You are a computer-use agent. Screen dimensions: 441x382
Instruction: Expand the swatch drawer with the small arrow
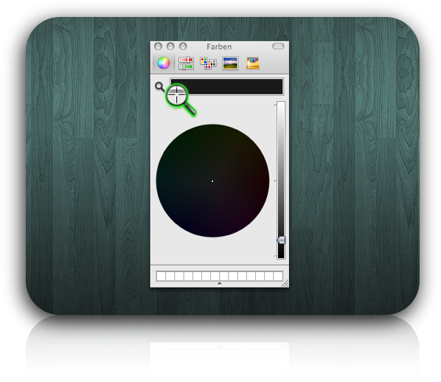click(219, 284)
